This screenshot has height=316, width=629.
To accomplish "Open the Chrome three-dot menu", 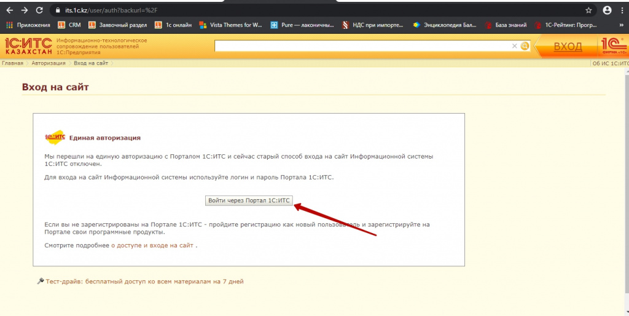I will (x=622, y=10).
